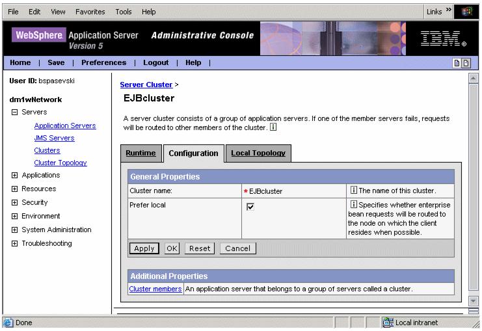
Task: Click the Windows flag logo icon
Action: coord(466,12)
